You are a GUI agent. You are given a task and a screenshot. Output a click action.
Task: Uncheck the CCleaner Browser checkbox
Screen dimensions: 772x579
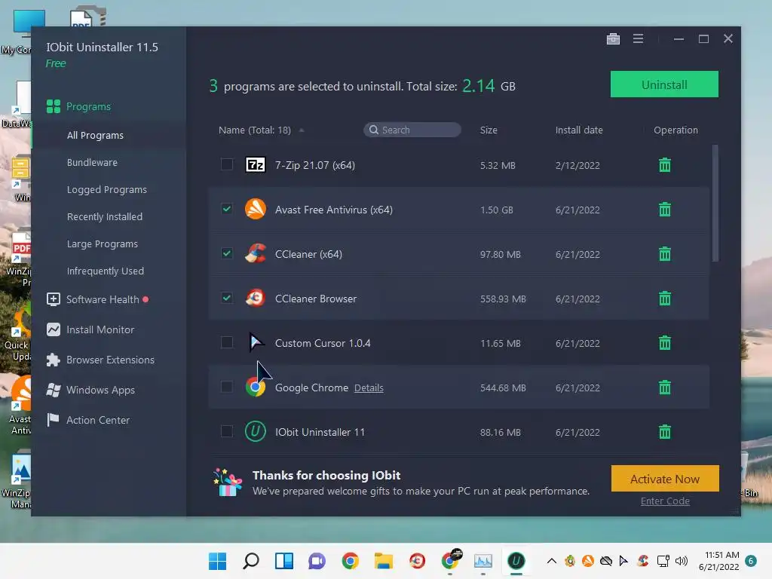[226, 297]
